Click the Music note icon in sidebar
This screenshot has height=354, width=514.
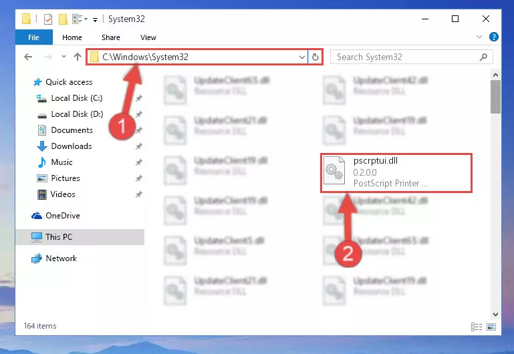pos(42,162)
